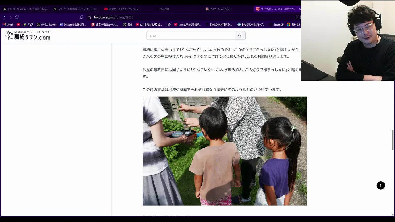Click the 房総タウン.com site logo
The image size is (395, 222).
[x=27, y=35]
